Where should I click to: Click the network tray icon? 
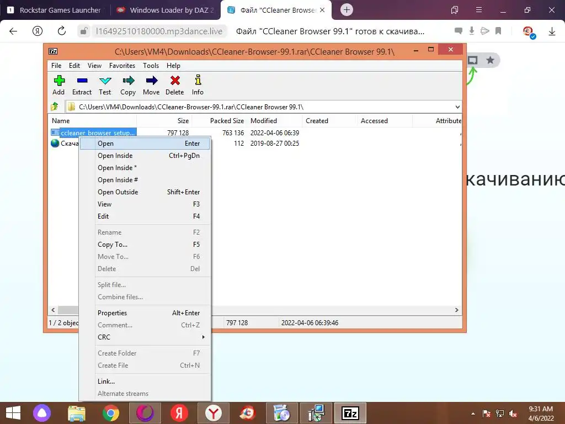tap(500, 414)
